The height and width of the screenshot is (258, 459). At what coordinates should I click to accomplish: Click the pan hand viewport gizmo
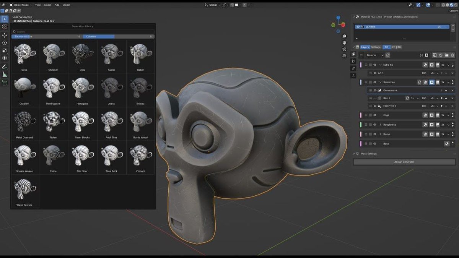(x=344, y=42)
